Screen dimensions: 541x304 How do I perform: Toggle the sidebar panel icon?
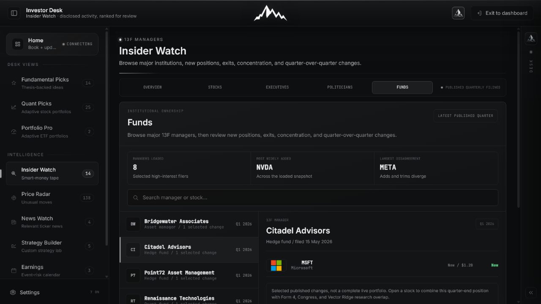pyautogui.click(x=14, y=13)
